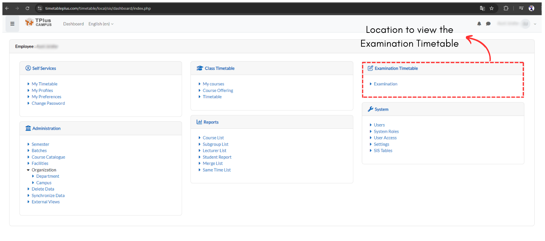
Task: Open the hamburger sidebar menu
Action: point(12,24)
